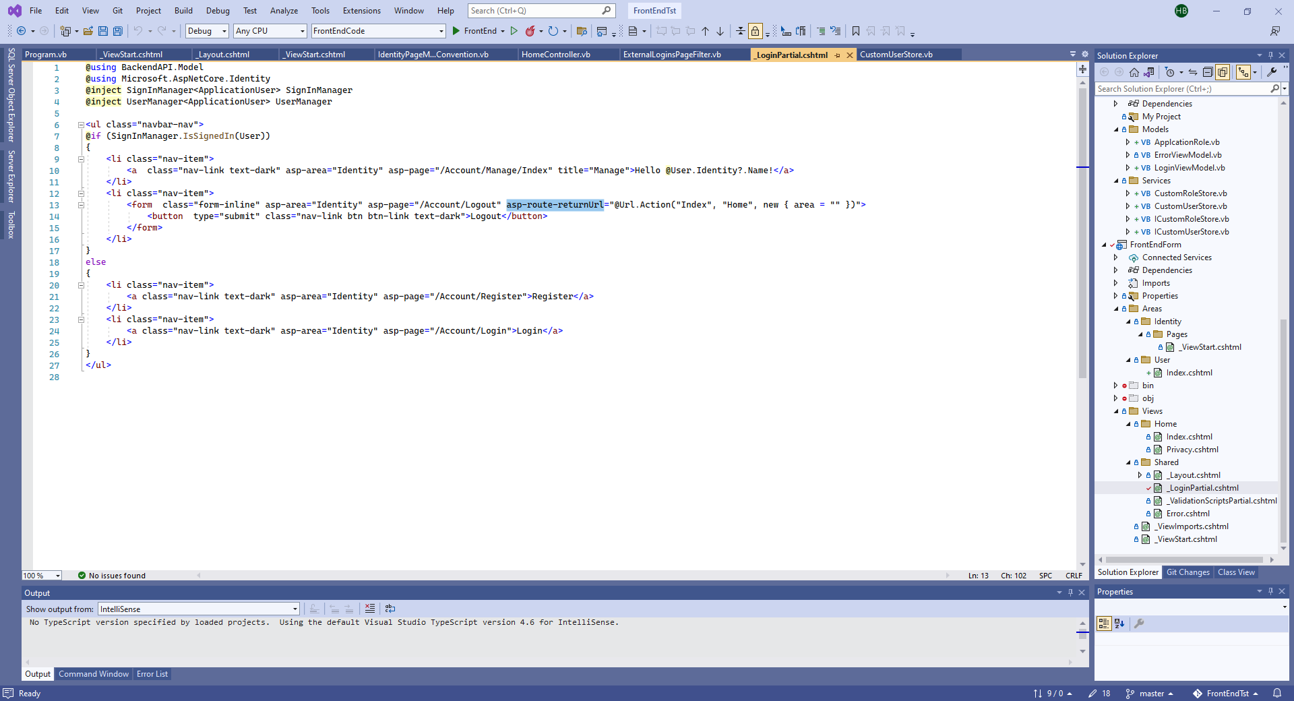Click Pending Changes Filter clock icon
This screenshot has height=701, width=1294.
[x=1170, y=72]
